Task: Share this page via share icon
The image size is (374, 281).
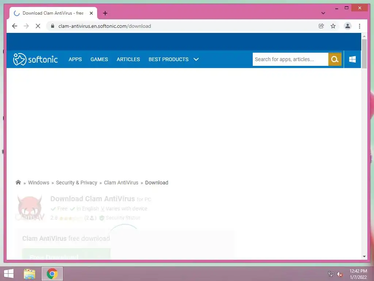Action: tap(321, 26)
